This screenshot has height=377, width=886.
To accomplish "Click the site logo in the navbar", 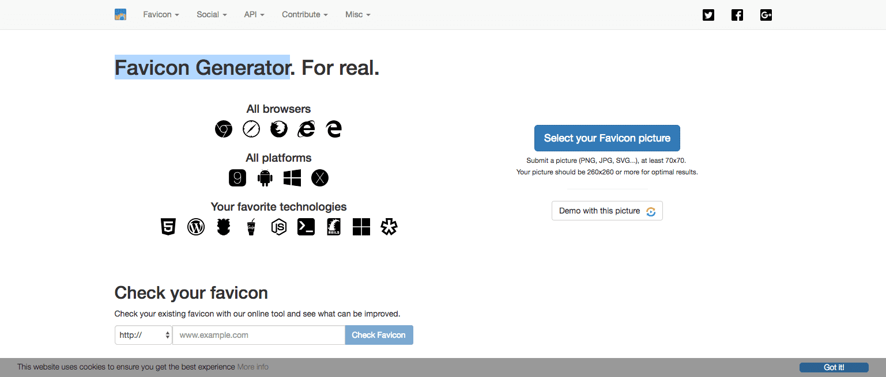I will coord(120,14).
